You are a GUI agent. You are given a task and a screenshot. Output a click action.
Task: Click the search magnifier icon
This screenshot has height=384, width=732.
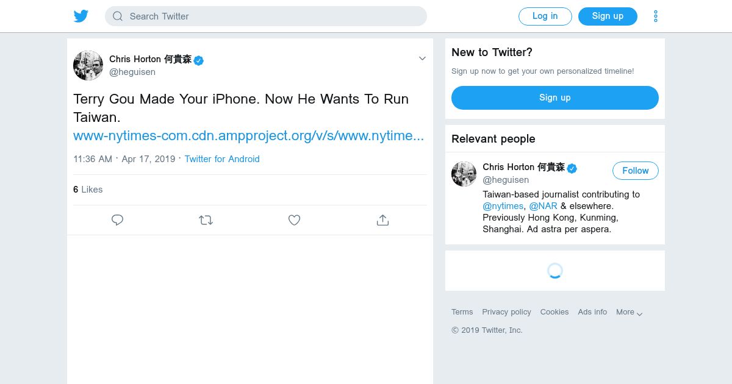tap(118, 16)
